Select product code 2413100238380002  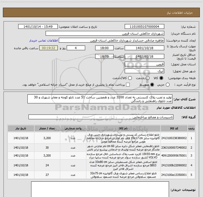click(174, 138)
